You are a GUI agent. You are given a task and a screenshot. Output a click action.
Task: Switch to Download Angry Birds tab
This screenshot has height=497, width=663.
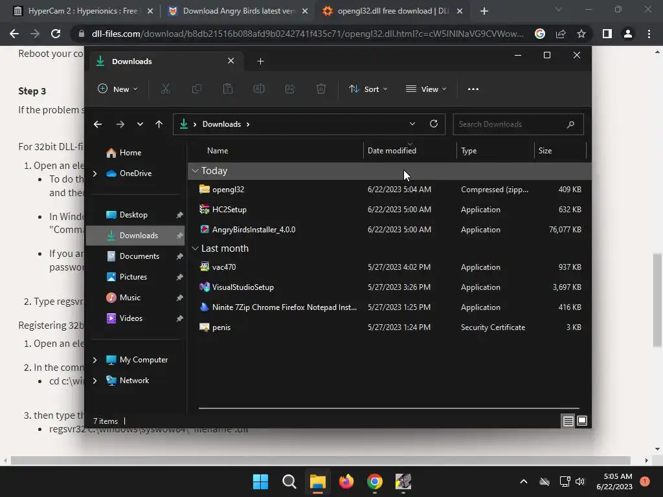[x=238, y=11]
